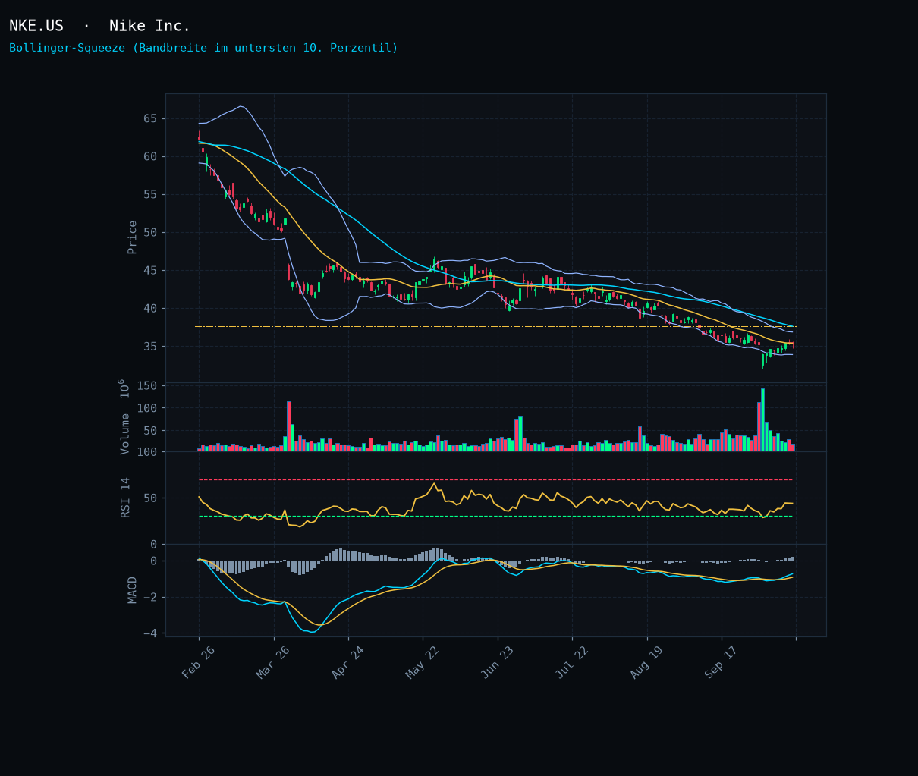The width and height of the screenshot is (918, 776).
Task: Click the "Jul 22" date label
Action: pos(571,662)
